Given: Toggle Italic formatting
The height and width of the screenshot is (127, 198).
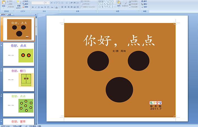Looking at the screenshot, I should click(x=36, y=7).
